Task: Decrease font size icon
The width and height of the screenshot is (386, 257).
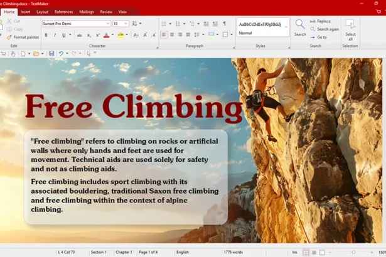Action: (154, 35)
